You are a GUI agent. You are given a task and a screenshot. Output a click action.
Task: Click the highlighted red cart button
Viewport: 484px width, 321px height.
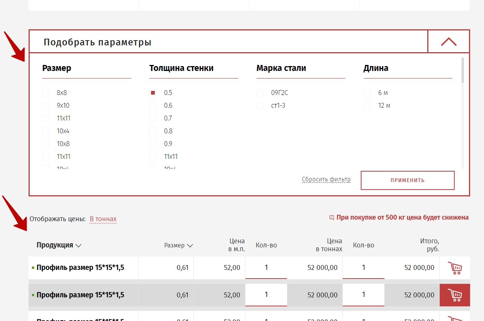[455, 295]
